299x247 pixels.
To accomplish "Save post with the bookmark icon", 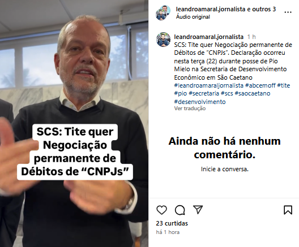I will click(x=288, y=210).
